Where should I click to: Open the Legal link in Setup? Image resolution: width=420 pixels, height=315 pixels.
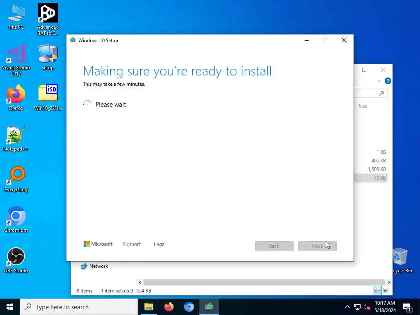pos(160,244)
